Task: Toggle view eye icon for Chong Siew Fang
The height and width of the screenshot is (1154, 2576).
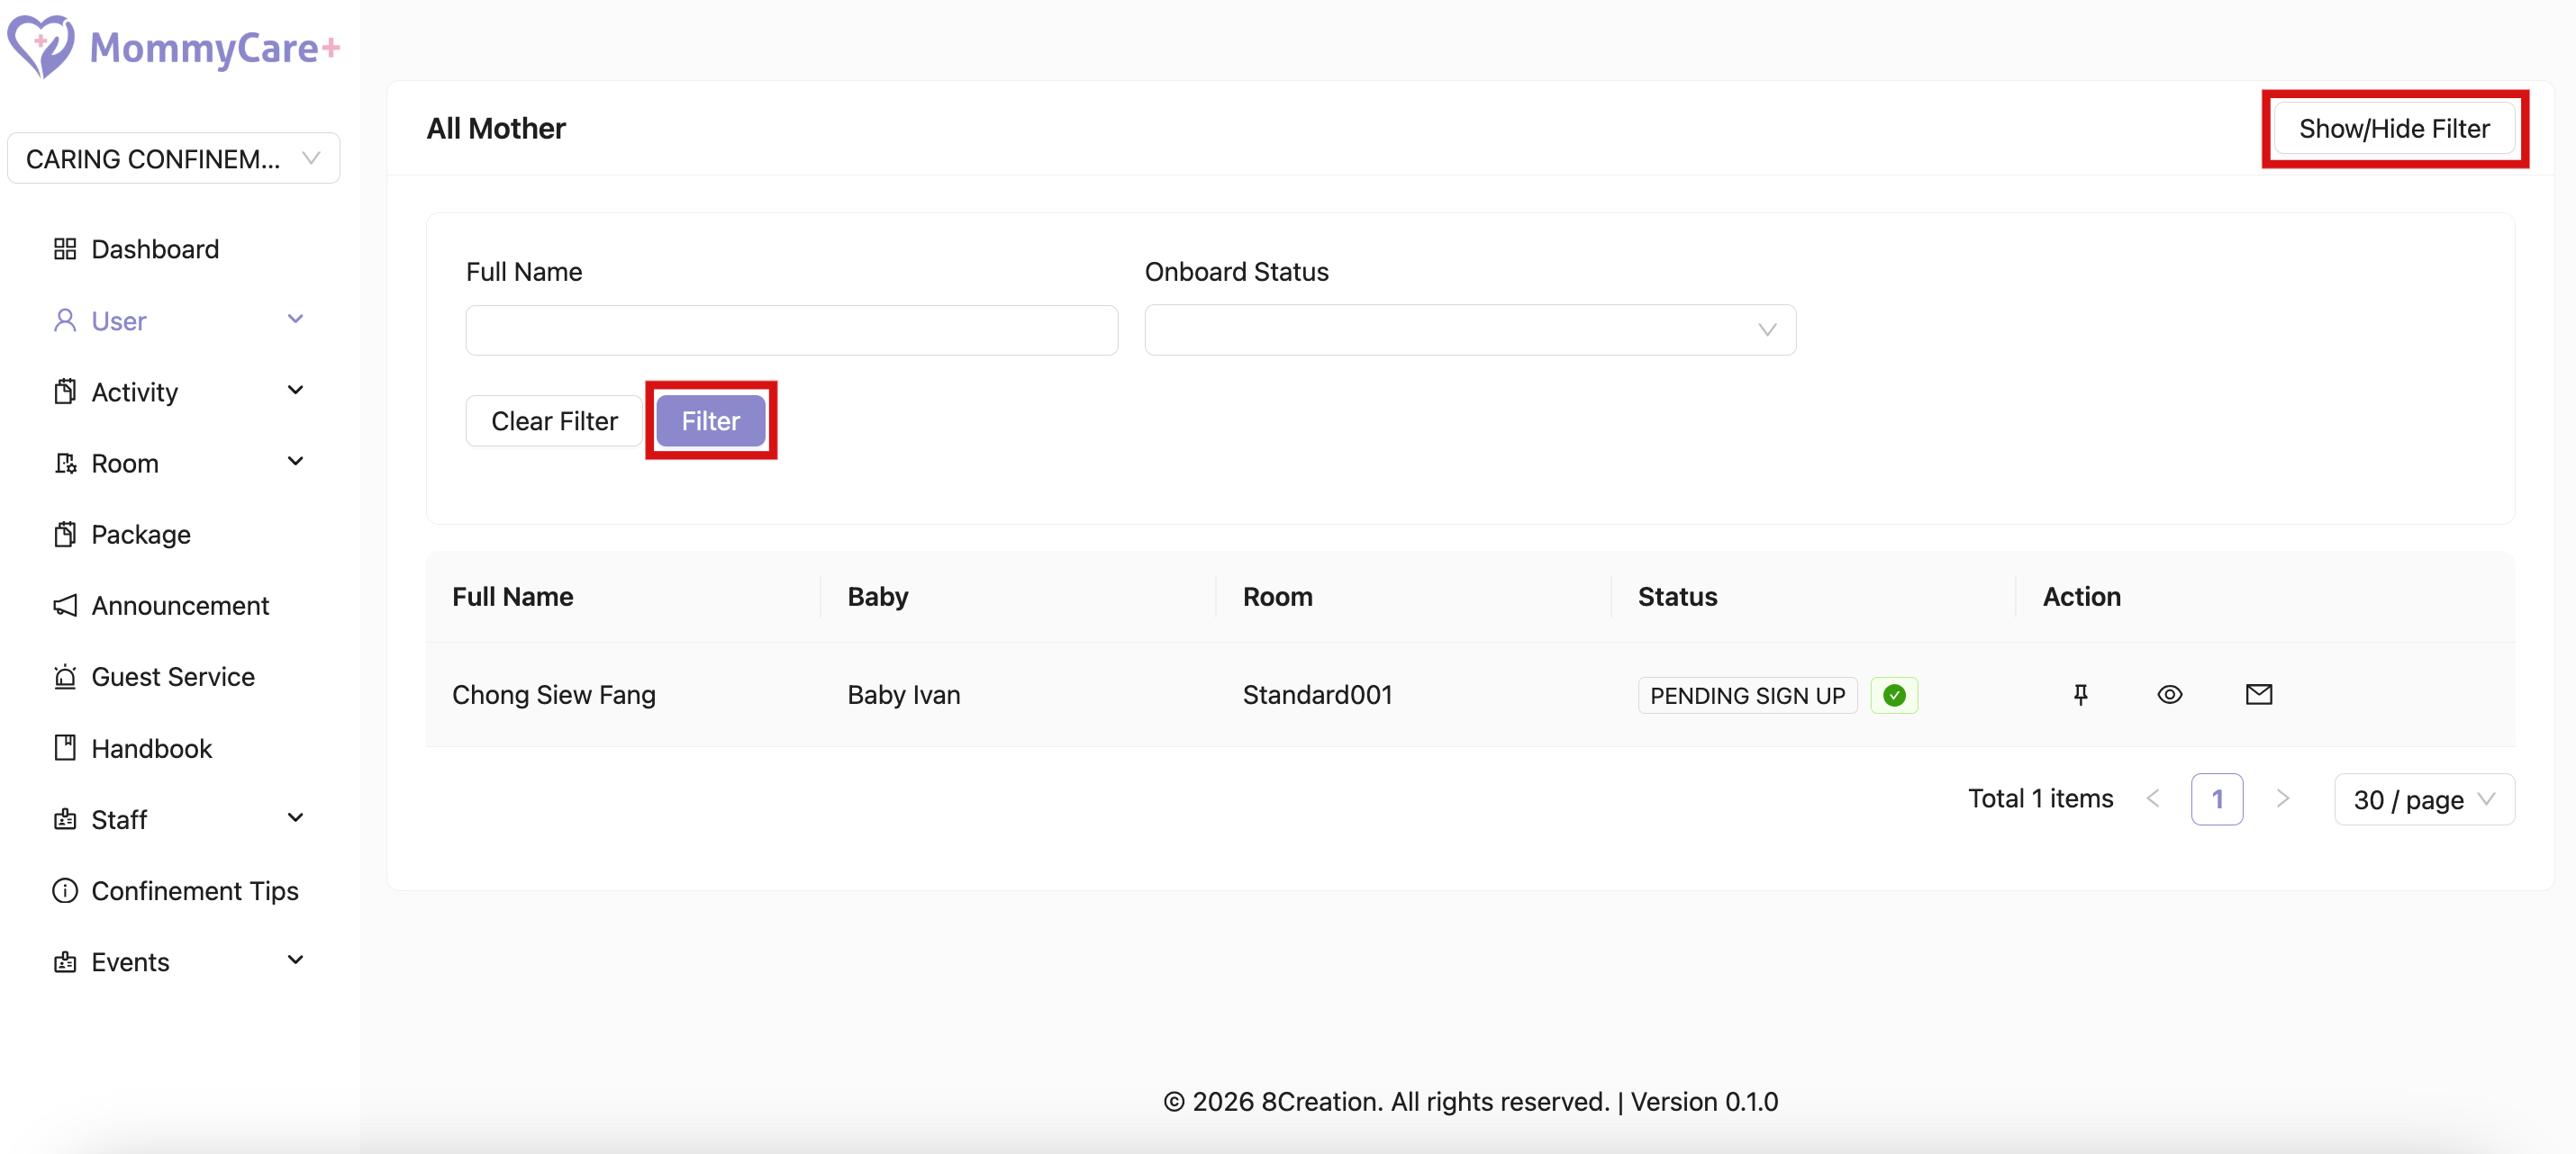Action: [x=2169, y=694]
